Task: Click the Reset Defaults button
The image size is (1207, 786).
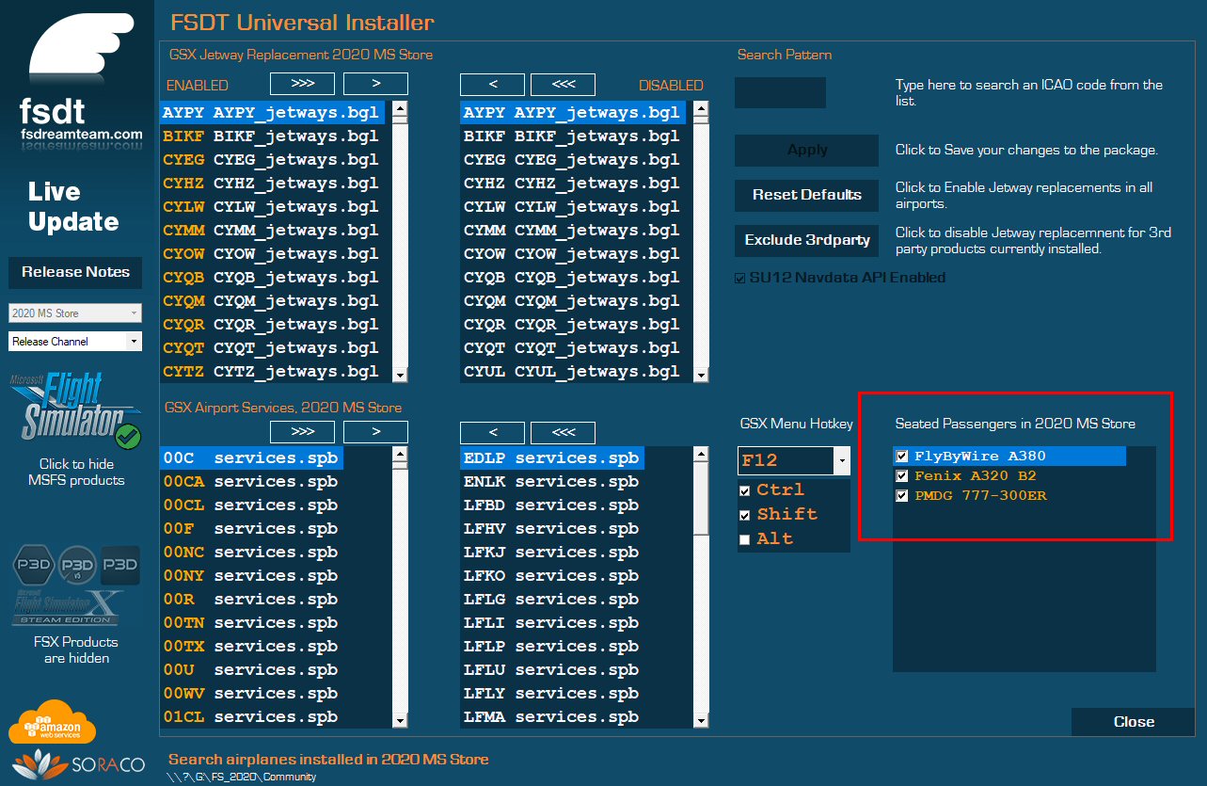Action: [x=806, y=195]
